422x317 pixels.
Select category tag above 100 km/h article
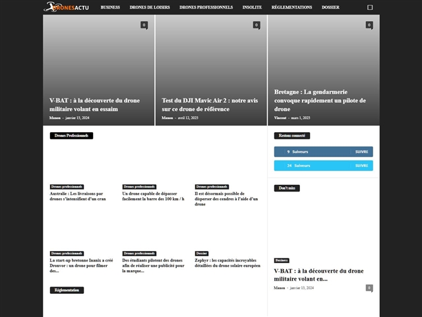[139, 187]
